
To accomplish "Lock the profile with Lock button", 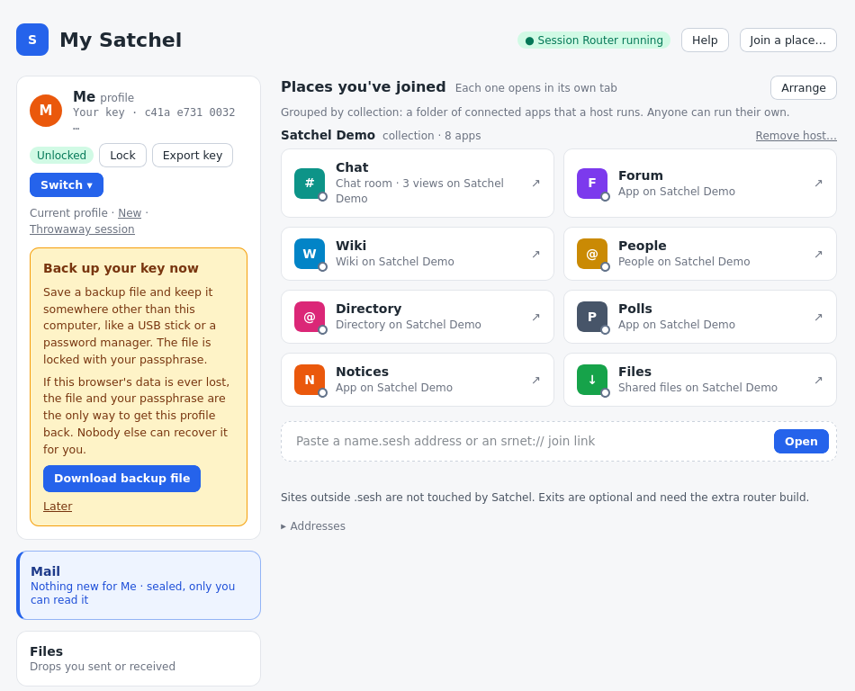I will pos(122,156).
